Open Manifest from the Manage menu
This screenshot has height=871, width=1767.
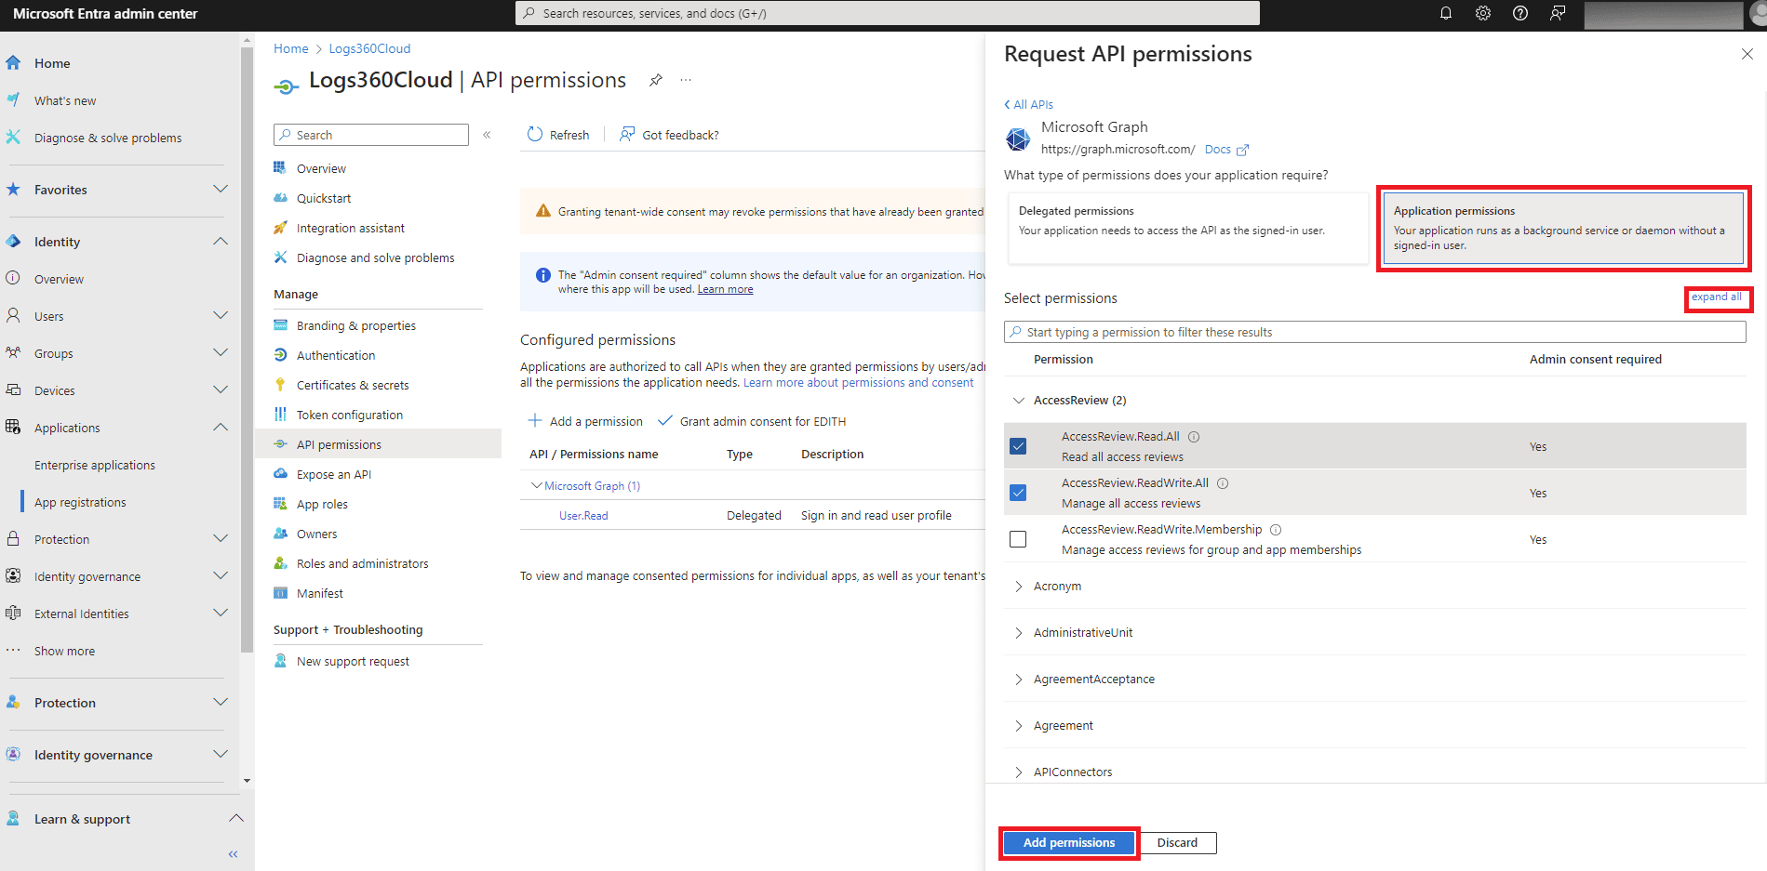[319, 592]
